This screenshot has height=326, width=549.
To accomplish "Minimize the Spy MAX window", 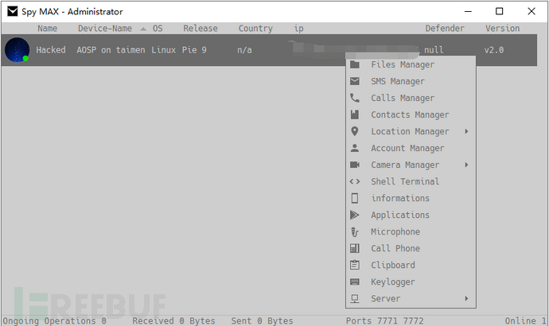I will click(468, 12).
